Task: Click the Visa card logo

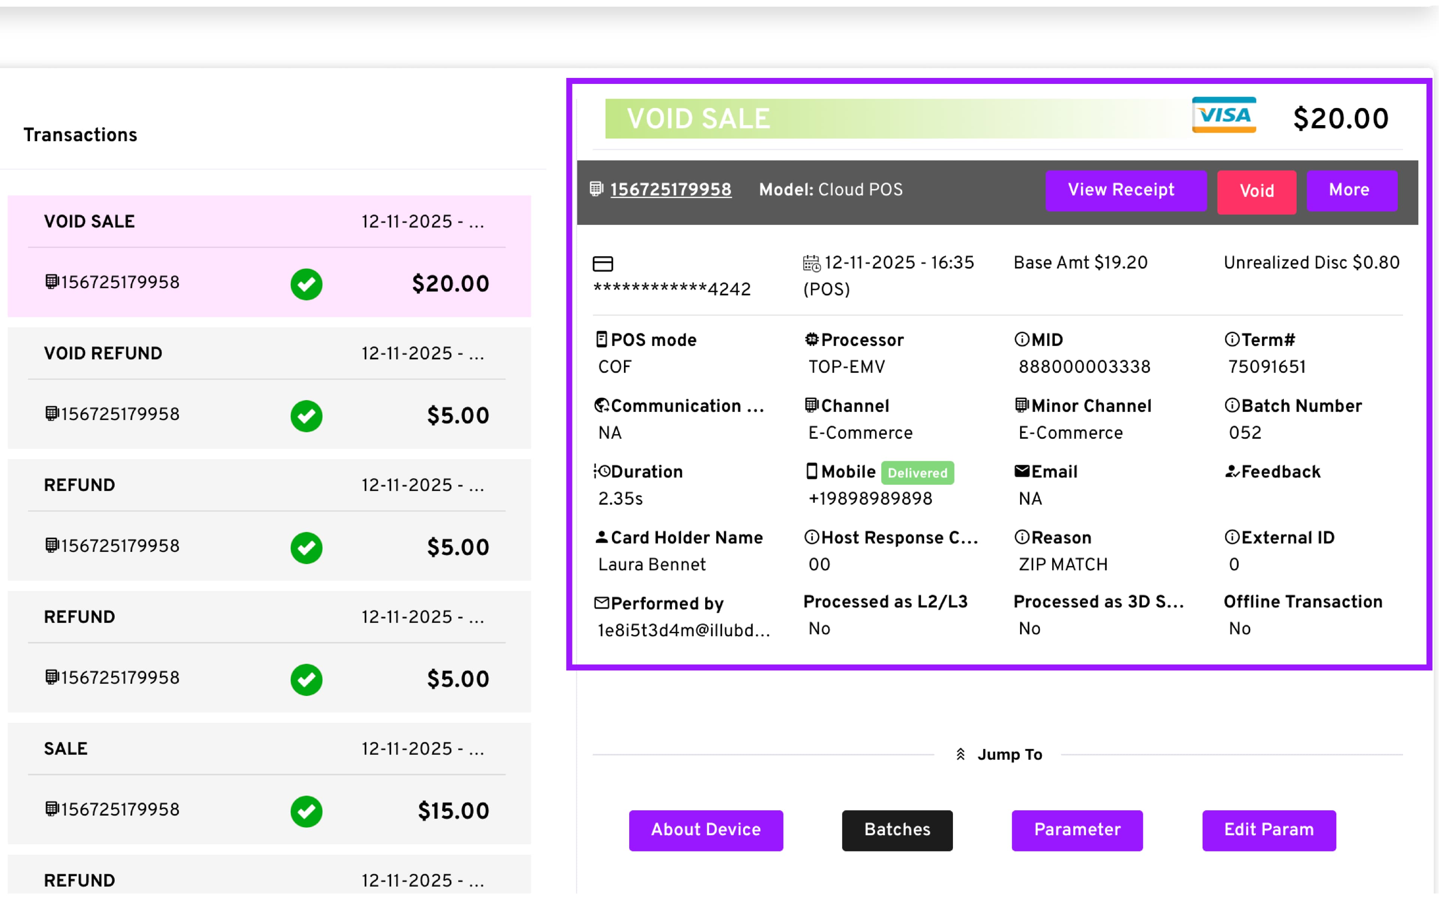Action: [1224, 115]
